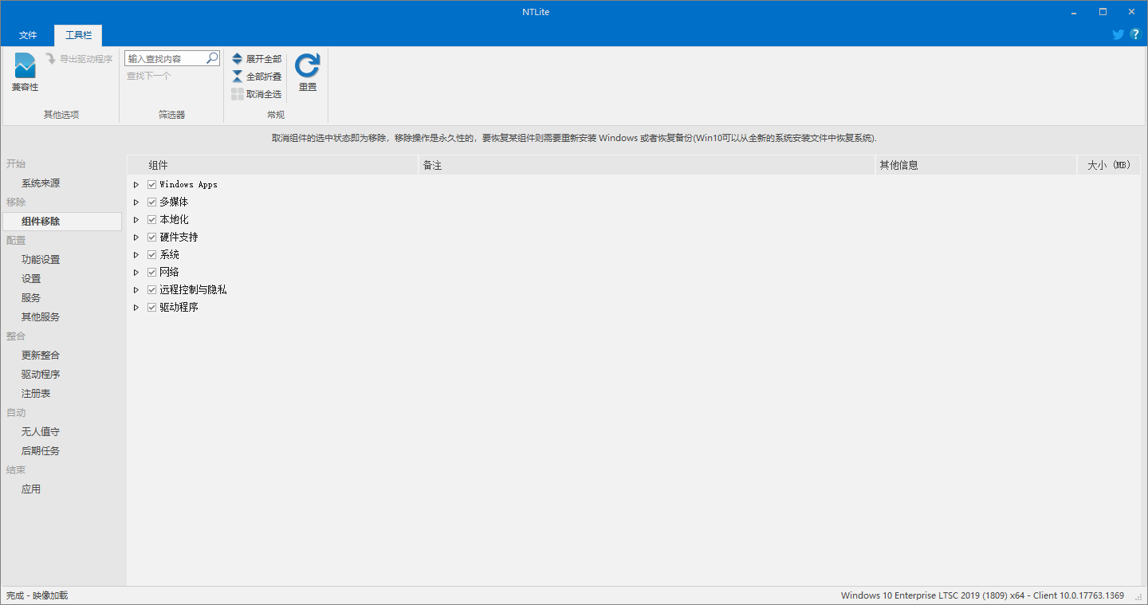The image size is (1148, 605).
Task: Click 展开全部 expand all icon
Action: [238, 59]
